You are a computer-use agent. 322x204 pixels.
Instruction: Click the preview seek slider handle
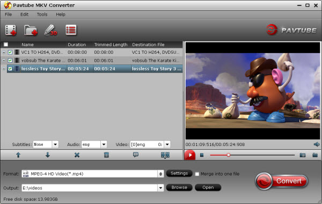click(x=229, y=155)
